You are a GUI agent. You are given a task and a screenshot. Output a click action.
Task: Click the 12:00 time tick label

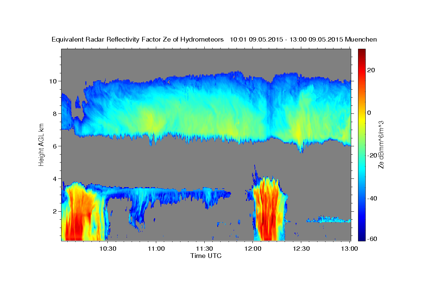253,249
